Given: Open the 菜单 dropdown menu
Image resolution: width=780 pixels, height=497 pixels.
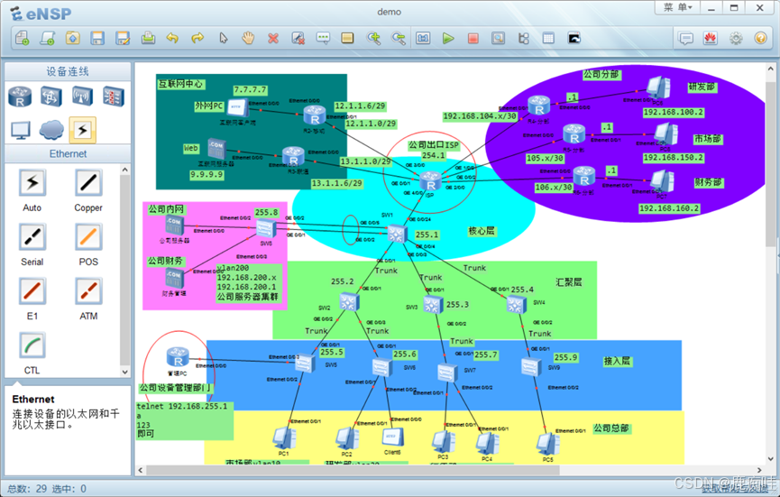Looking at the screenshot, I should [x=677, y=8].
